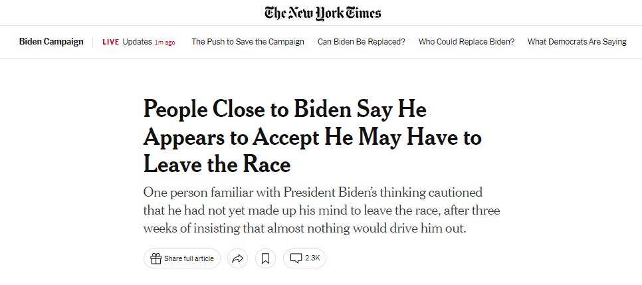Image resolution: width=642 pixels, height=285 pixels.
Task: Open comments via the speech bubble icon
Action: [x=296, y=258]
